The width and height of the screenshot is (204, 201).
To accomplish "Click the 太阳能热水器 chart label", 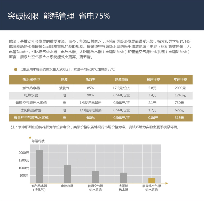I will point(123,188).
